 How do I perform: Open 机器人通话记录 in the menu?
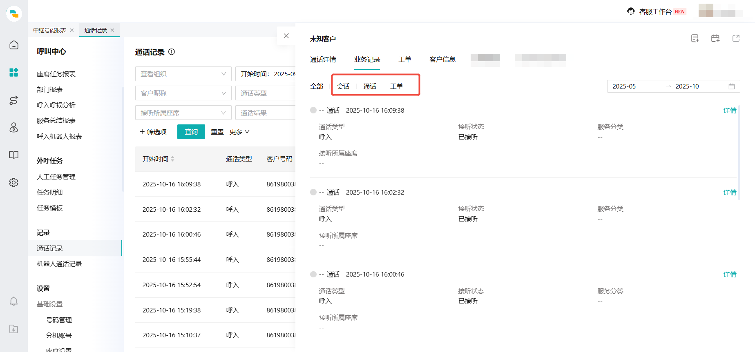tap(59, 264)
